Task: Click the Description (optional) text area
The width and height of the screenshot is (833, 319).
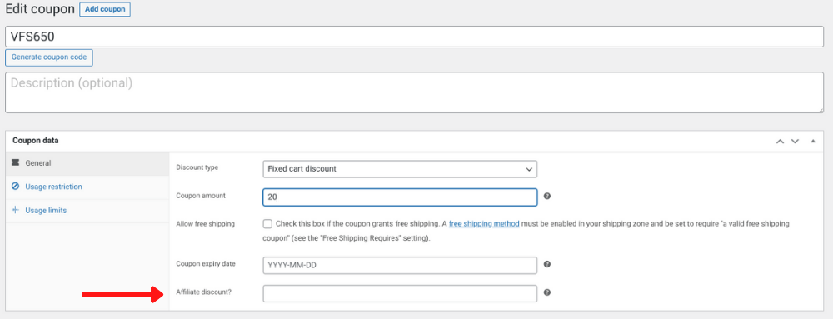Action: (x=414, y=92)
